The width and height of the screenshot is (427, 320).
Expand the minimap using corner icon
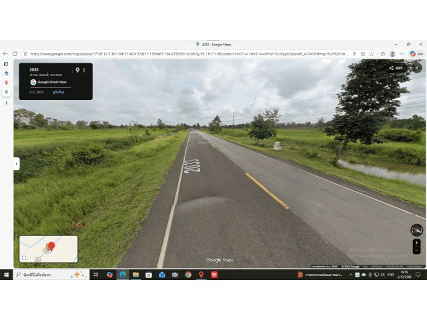[x=24, y=258]
